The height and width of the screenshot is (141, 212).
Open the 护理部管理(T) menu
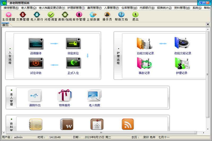point(76,8)
